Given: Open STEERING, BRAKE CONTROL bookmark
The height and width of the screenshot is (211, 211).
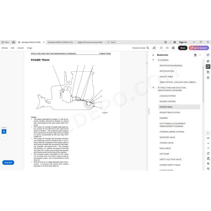Looking at the screenshot, I should [172, 132].
